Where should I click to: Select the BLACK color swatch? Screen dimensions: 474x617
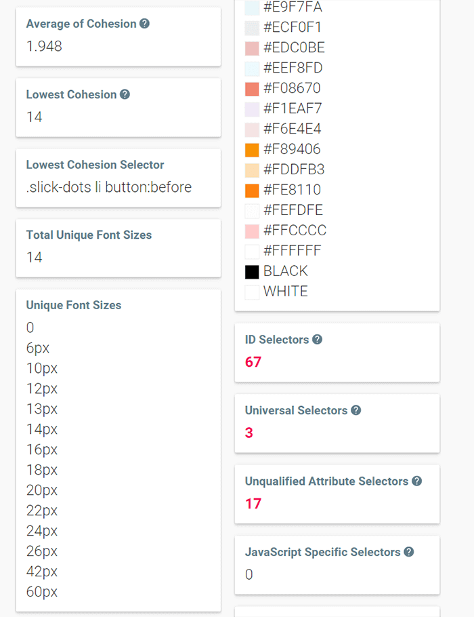(252, 272)
